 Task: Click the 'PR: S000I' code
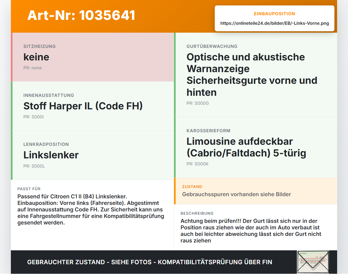pos(33,117)
